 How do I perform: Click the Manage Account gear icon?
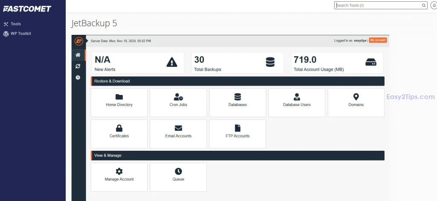[x=119, y=171]
